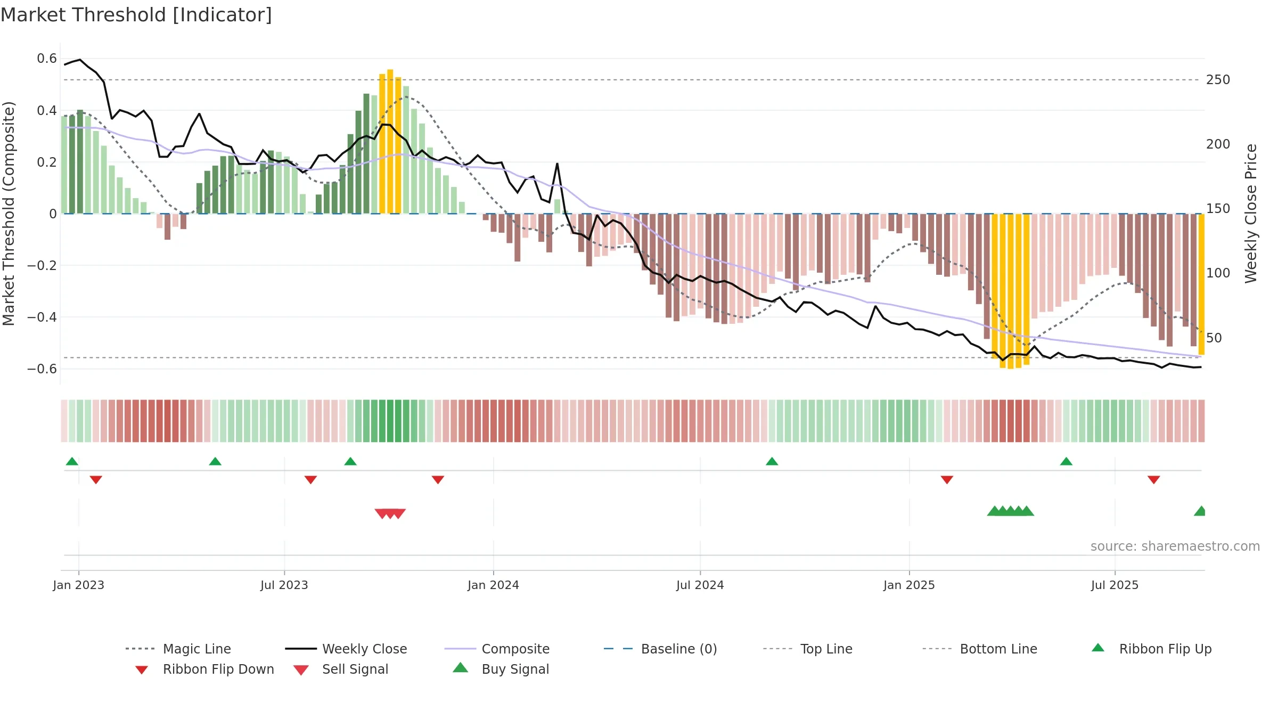Click the Jan 2024 x-axis label
1278x719 pixels.
tap(494, 585)
